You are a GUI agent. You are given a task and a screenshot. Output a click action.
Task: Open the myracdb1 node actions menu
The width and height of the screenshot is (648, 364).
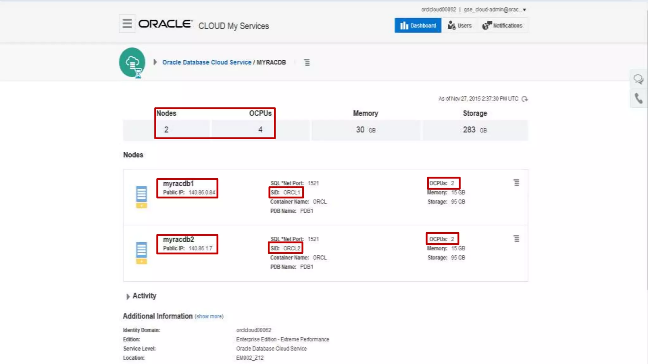516,183
